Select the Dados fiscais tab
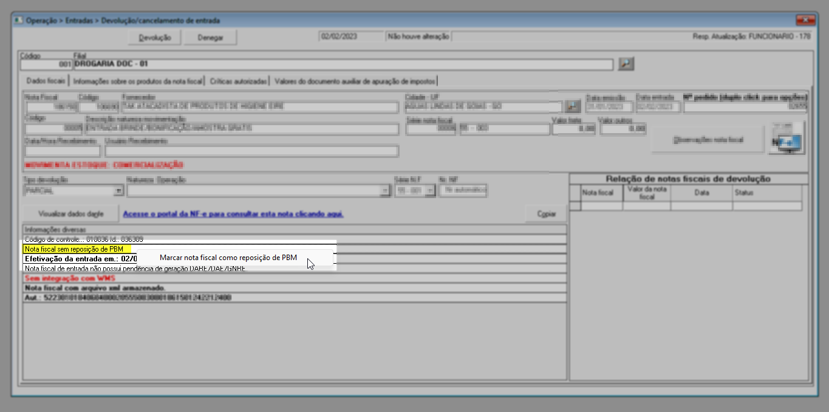 tap(46, 81)
